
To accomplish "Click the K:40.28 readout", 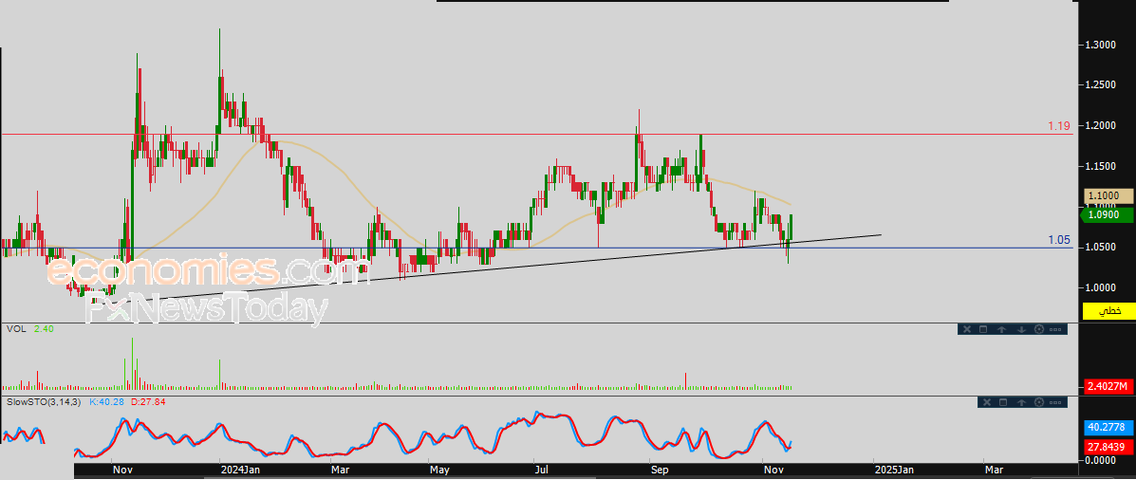I will [x=106, y=401].
